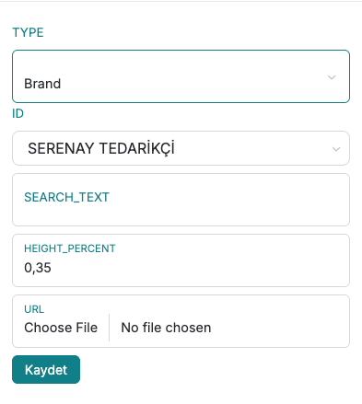The width and height of the screenshot is (362, 404).
Task: Click the No file chosen text
Action: [x=166, y=328]
